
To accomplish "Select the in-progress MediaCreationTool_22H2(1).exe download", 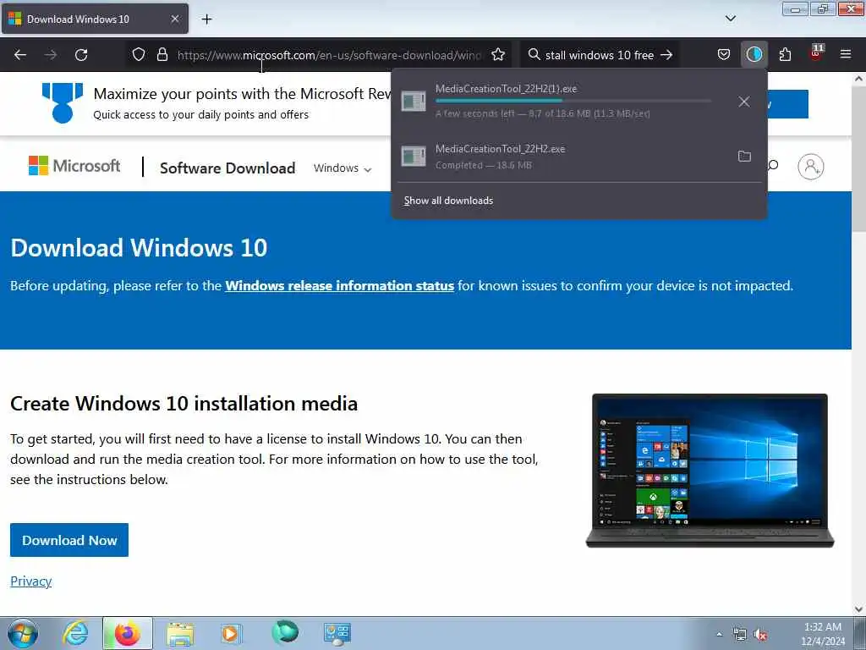I will tap(562, 102).
